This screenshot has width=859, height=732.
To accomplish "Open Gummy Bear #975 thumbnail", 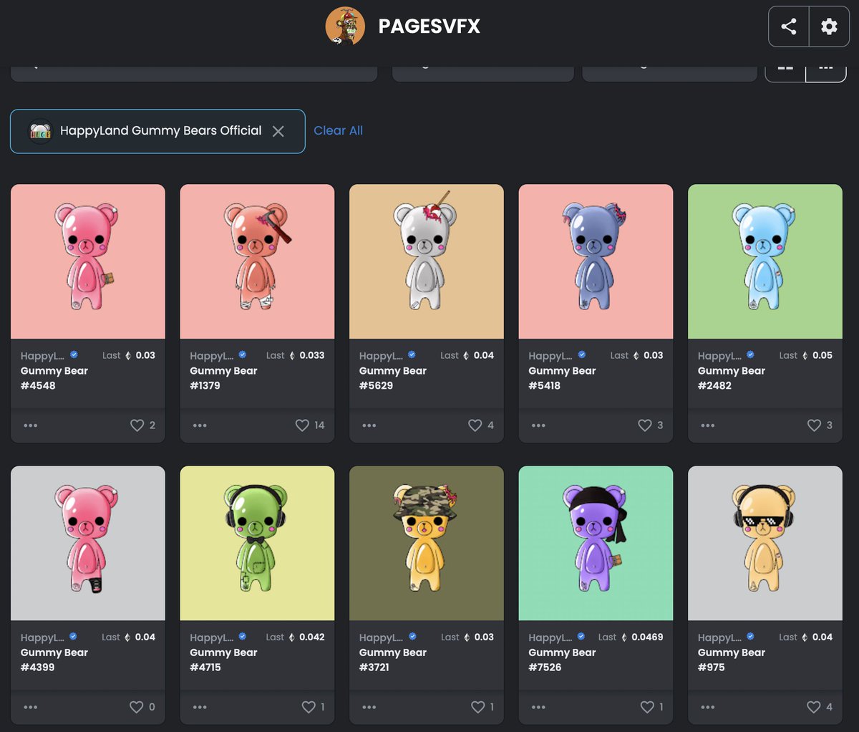I will [765, 543].
